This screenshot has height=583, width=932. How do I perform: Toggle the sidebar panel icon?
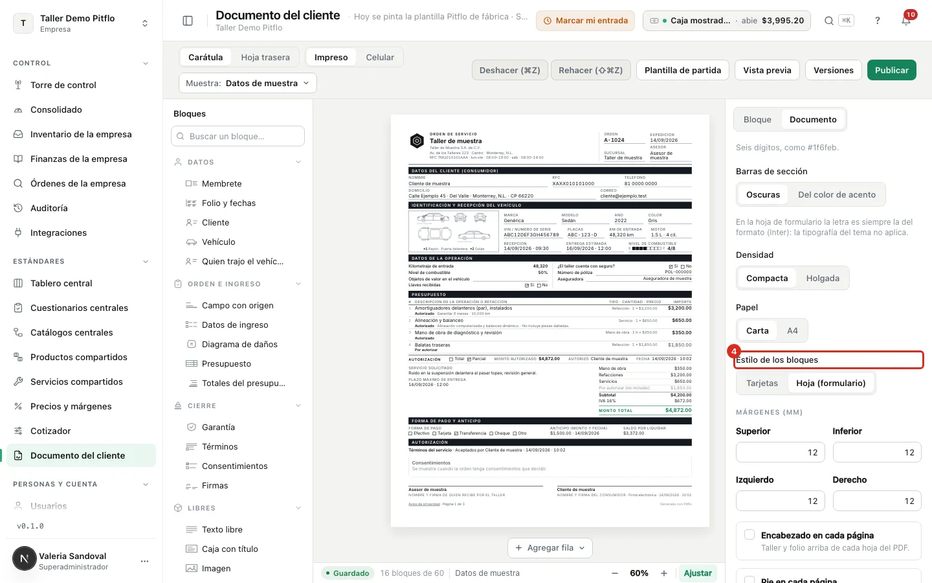pyautogui.click(x=188, y=21)
